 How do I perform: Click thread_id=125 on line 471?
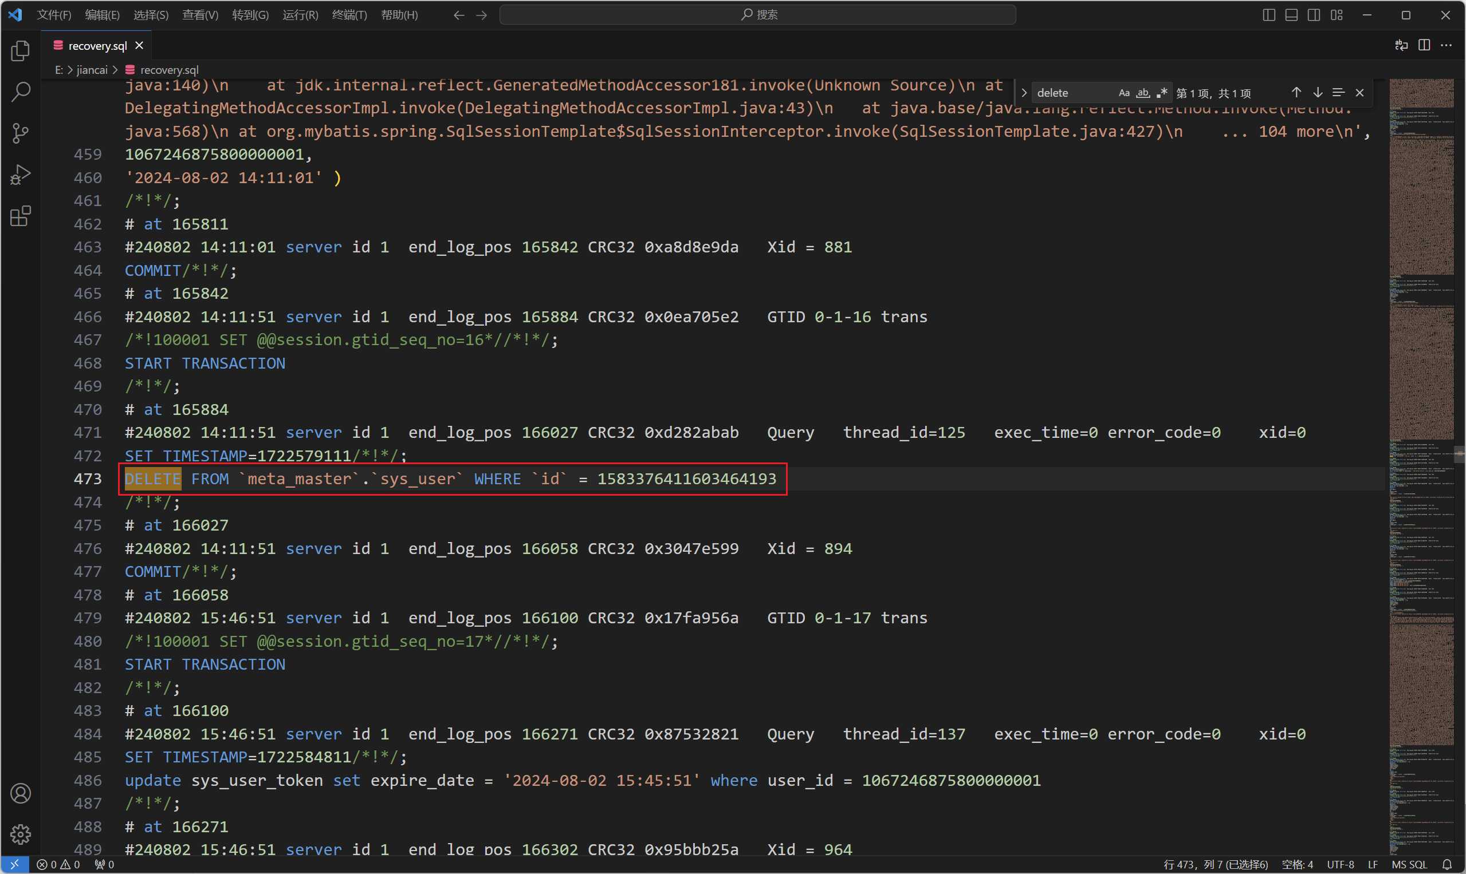pos(903,432)
